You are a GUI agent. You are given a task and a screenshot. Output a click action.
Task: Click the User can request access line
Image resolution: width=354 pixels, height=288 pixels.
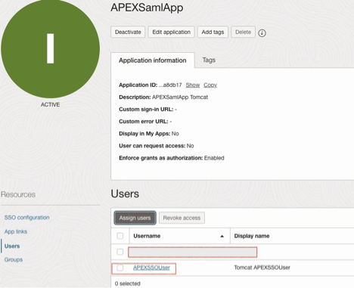157,146
